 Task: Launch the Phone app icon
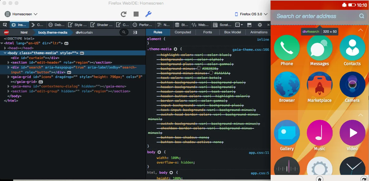click(x=287, y=48)
